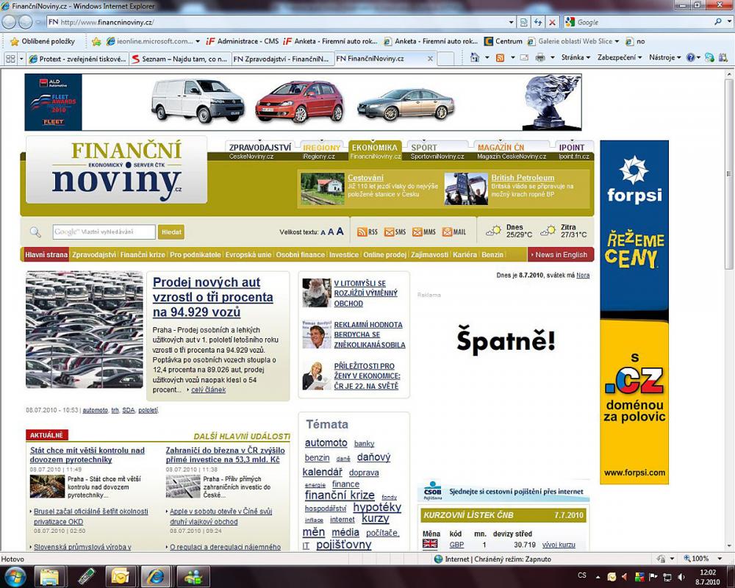Open the Centrum favorites bar link
This screenshot has height=588, width=735.
(503, 41)
